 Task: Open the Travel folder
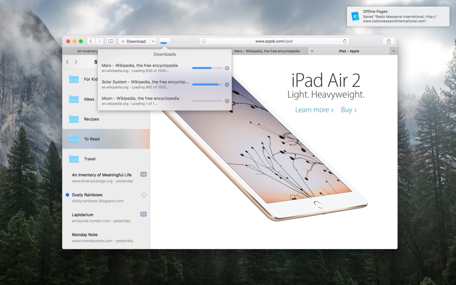pyautogui.click(x=106, y=159)
